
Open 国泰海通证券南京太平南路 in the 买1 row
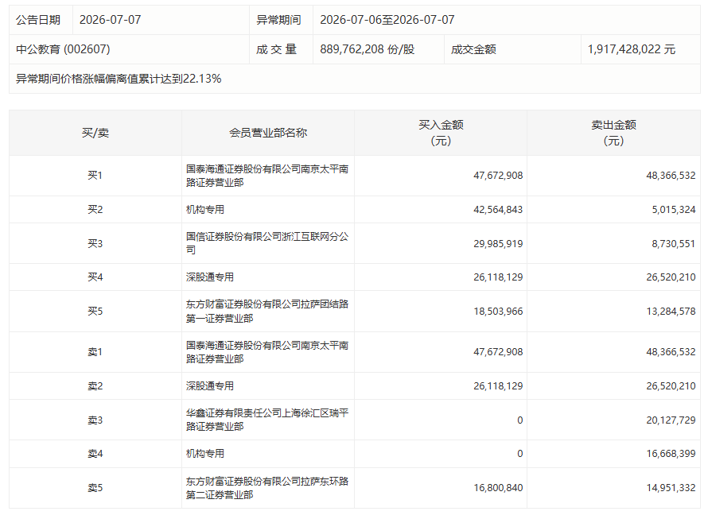point(266,176)
